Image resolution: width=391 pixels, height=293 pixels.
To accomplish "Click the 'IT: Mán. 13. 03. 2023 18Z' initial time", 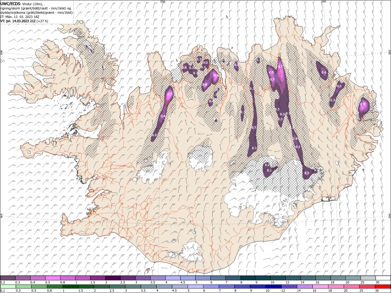I will pyautogui.click(x=20, y=17).
